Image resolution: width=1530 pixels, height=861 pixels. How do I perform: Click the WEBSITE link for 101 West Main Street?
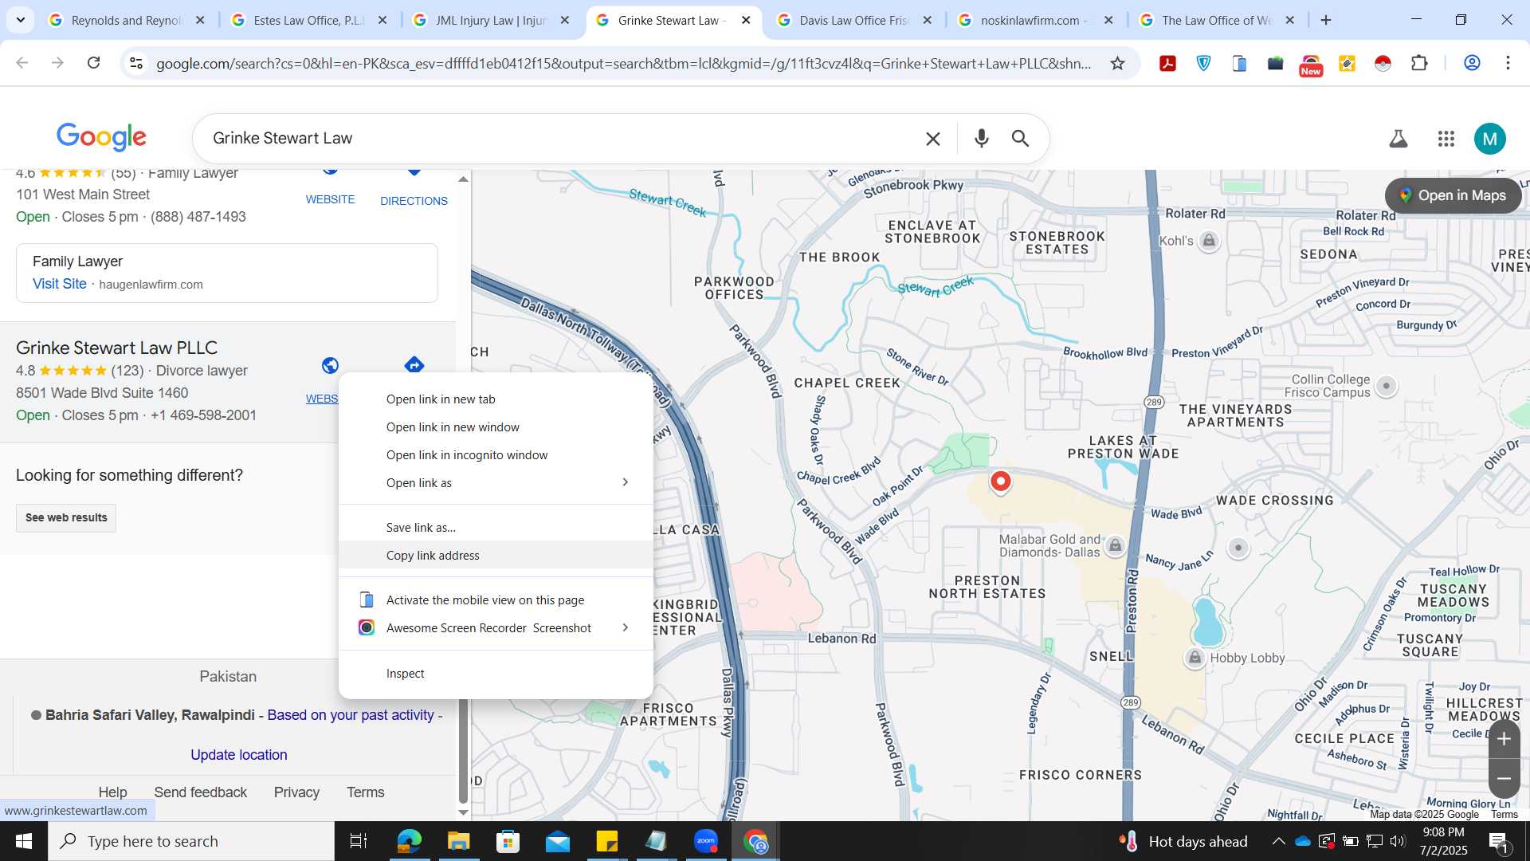click(330, 199)
